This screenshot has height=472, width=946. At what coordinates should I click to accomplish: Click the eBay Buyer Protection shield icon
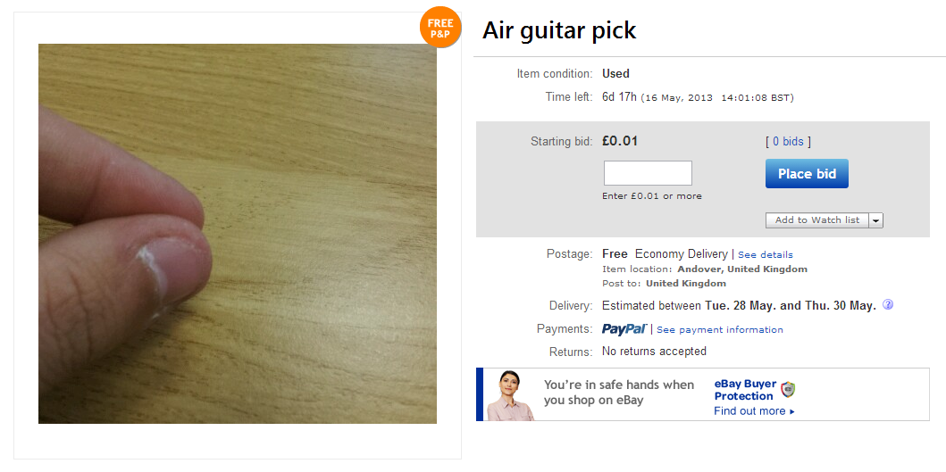[x=788, y=389]
